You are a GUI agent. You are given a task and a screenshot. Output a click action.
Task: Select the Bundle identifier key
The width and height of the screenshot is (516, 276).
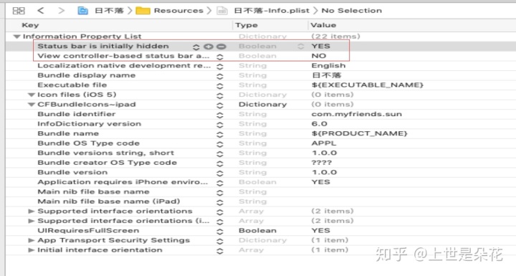tap(77, 114)
